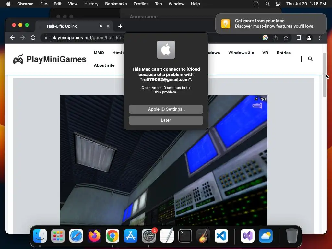Open the About site page
This screenshot has width=332, height=249.
104,65
